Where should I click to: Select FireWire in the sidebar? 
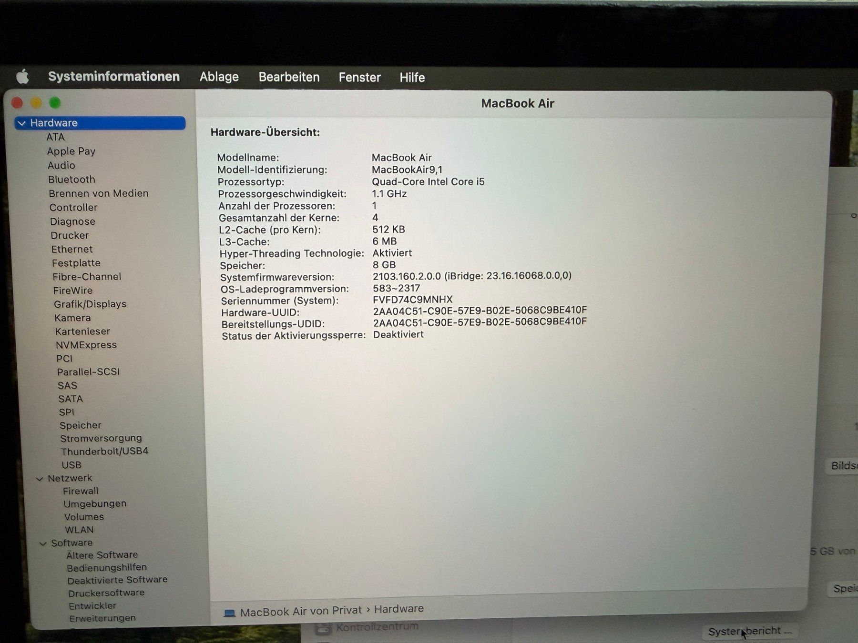tap(73, 291)
